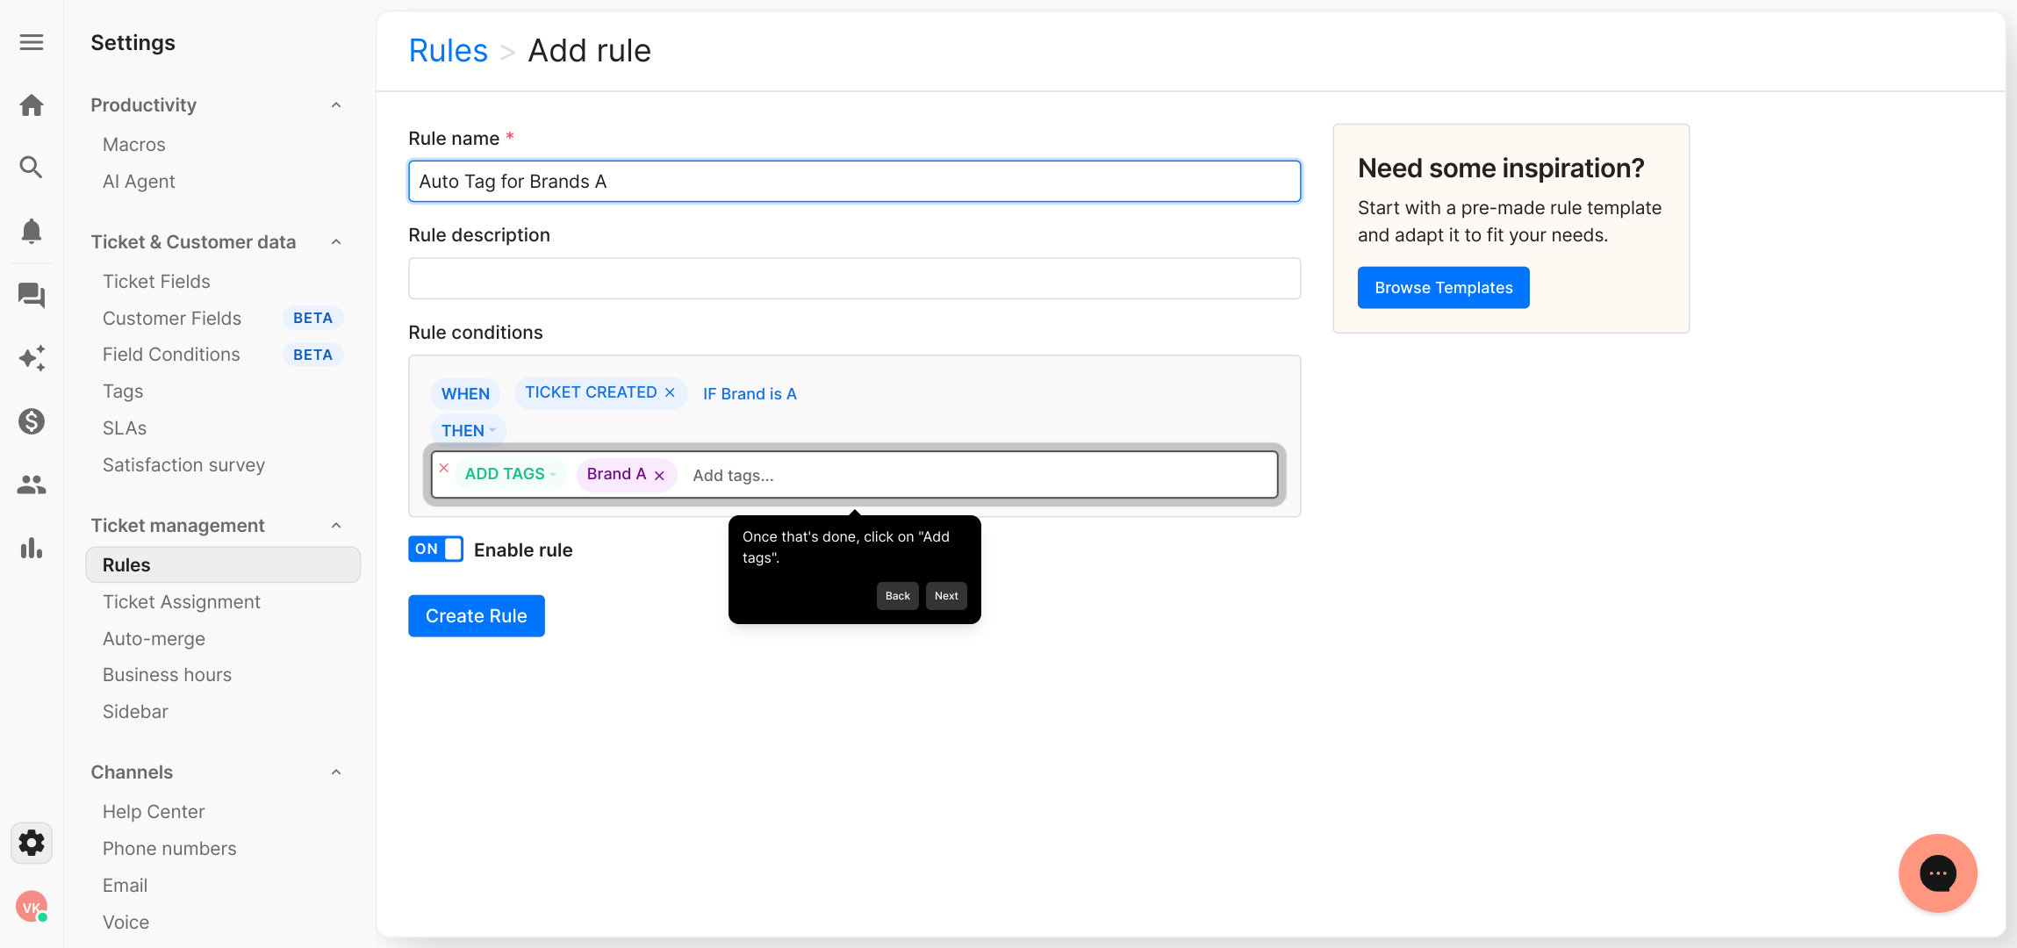Delete the ADD TAGS action with red x

[x=444, y=468]
